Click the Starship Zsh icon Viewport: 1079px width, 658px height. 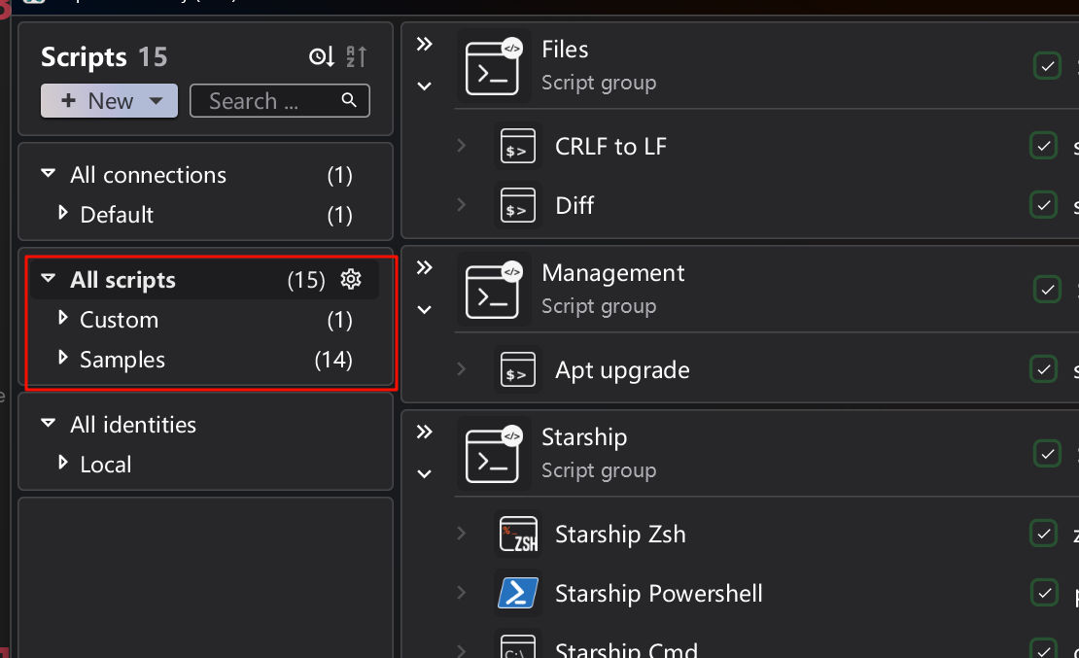517,535
